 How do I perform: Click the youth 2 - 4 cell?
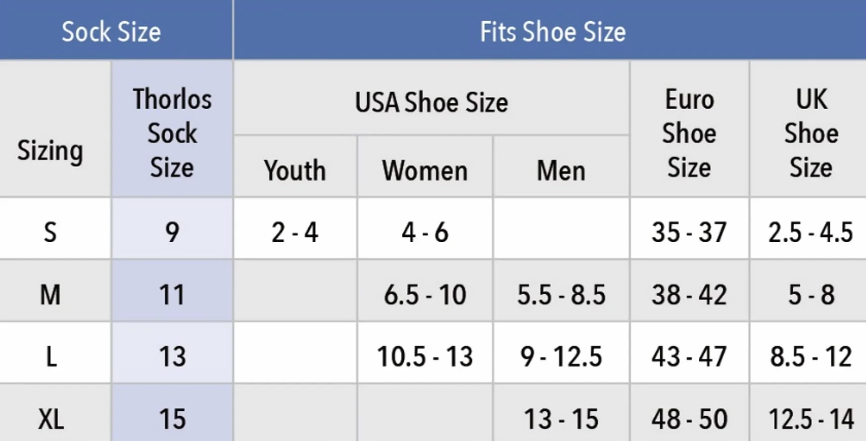pyautogui.click(x=295, y=228)
